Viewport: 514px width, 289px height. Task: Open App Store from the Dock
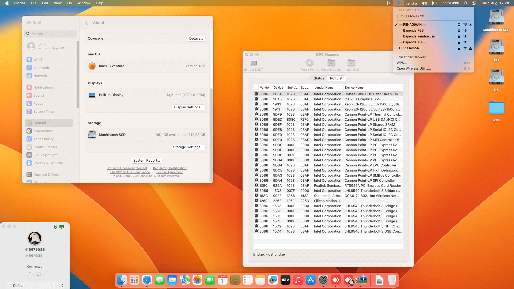pos(311,280)
